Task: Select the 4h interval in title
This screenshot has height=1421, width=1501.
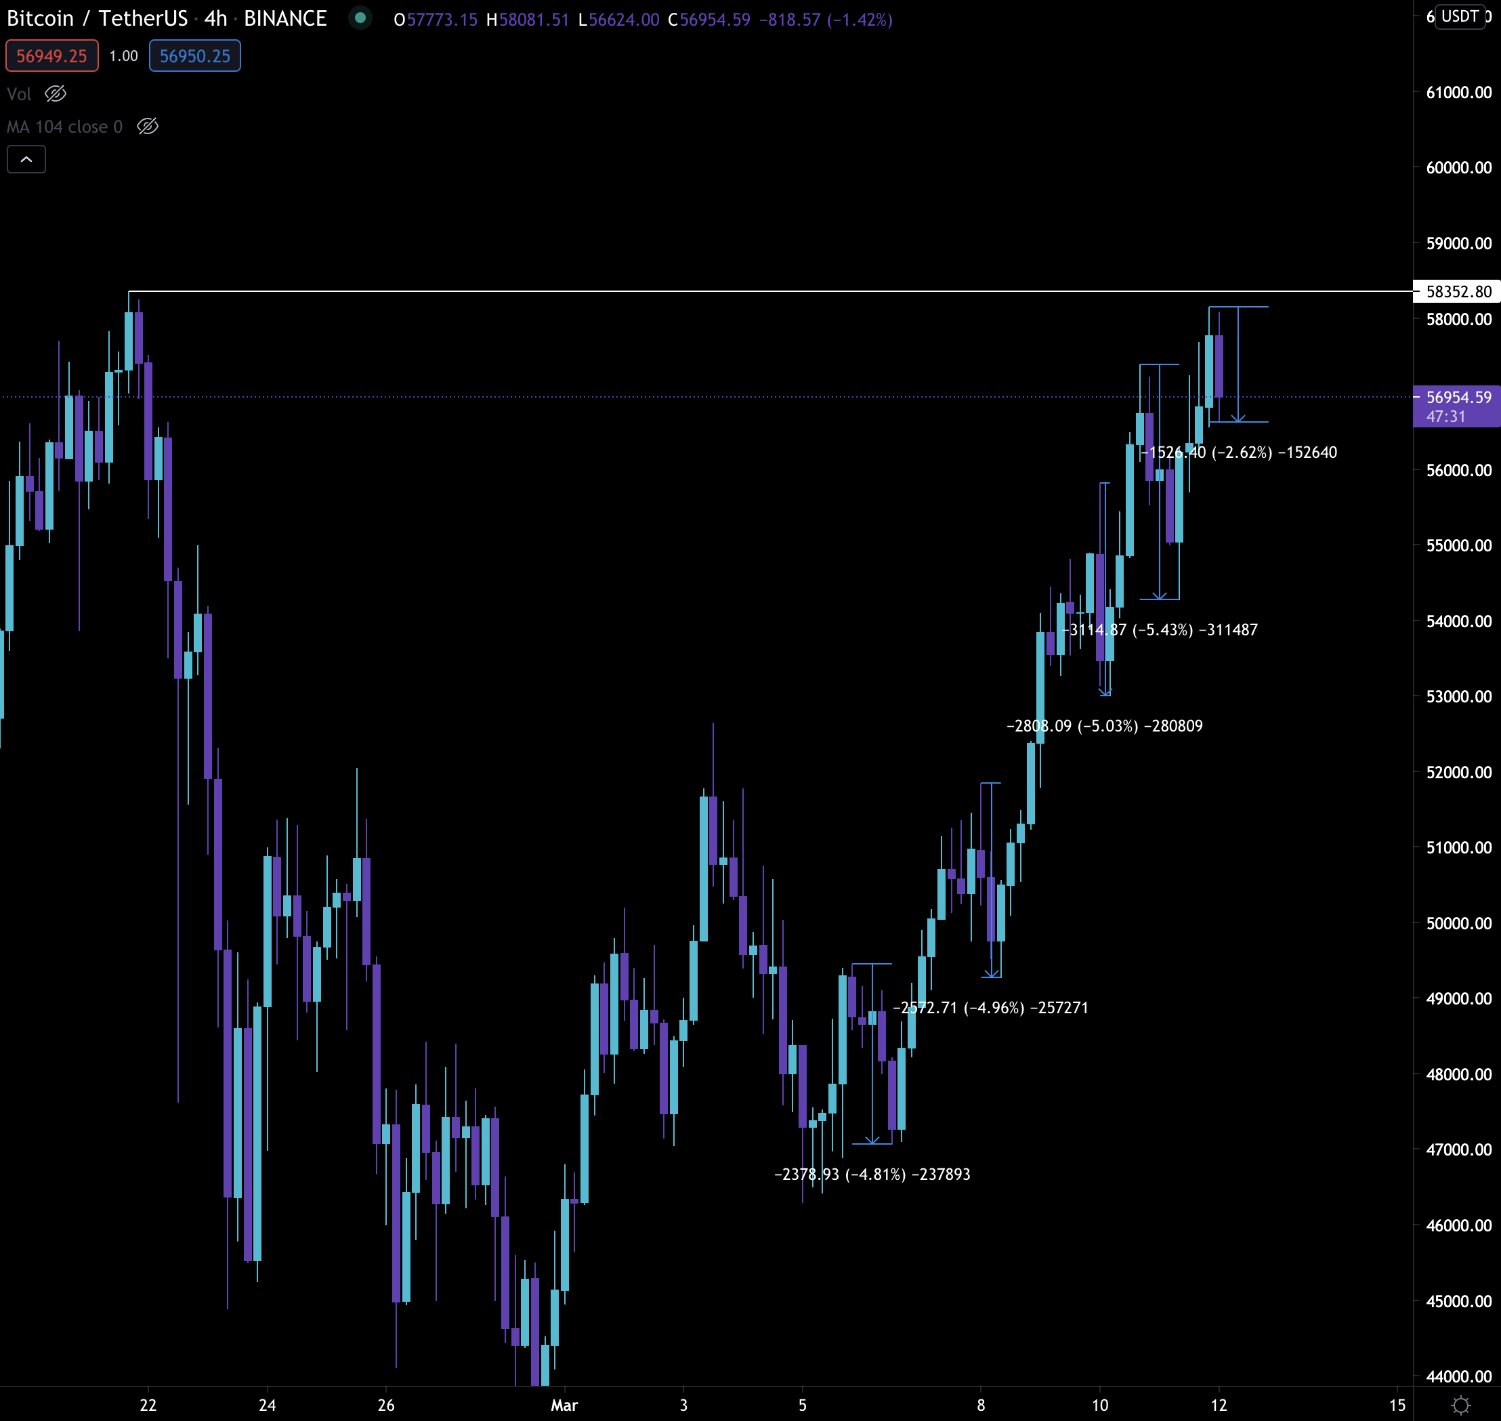Action: [216, 18]
